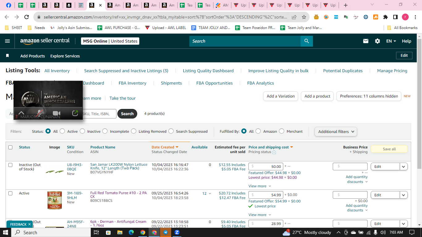Viewport: 422px width, 237px height.
Task: Open the Windows notification center icon
Action: click(411, 232)
